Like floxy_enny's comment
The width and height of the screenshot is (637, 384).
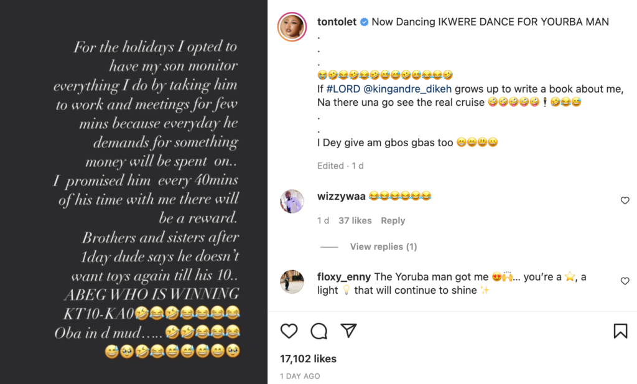pos(625,281)
